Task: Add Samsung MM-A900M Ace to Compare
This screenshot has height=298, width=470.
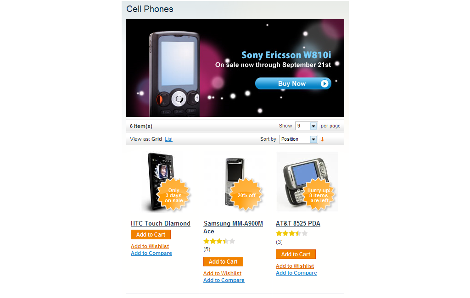Action: [x=224, y=280]
